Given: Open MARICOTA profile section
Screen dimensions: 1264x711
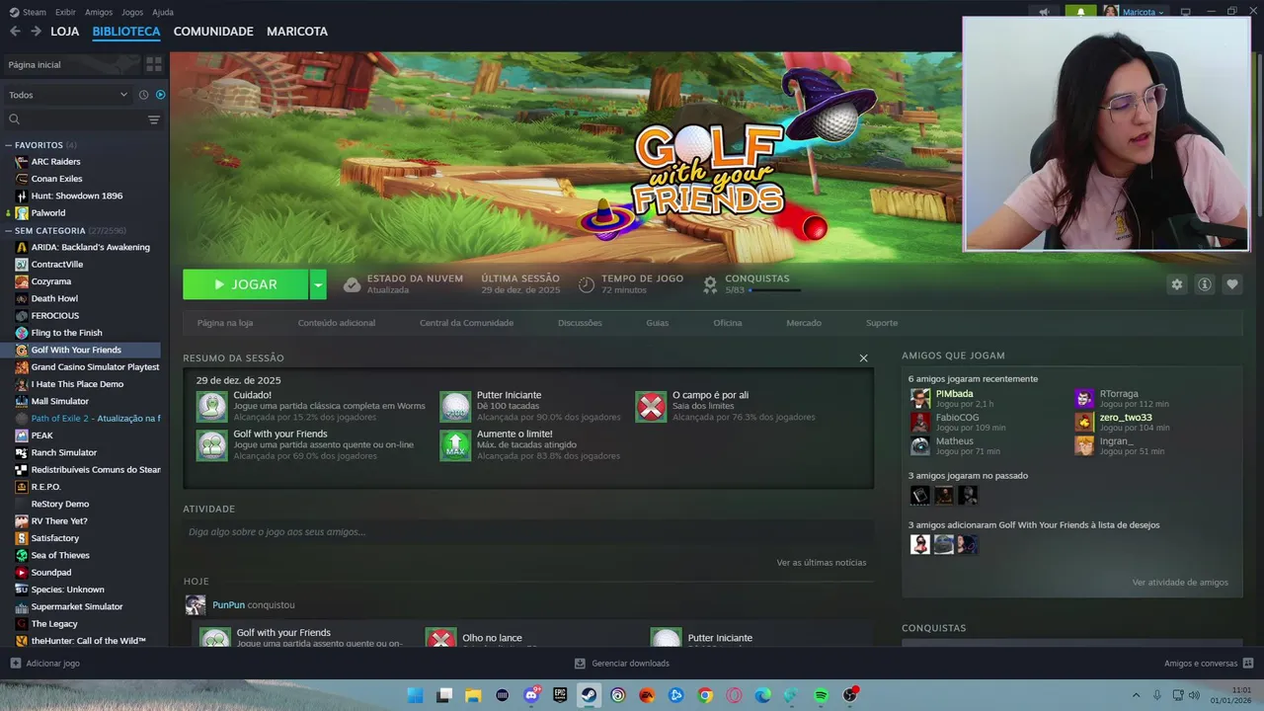Looking at the screenshot, I should [297, 32].
